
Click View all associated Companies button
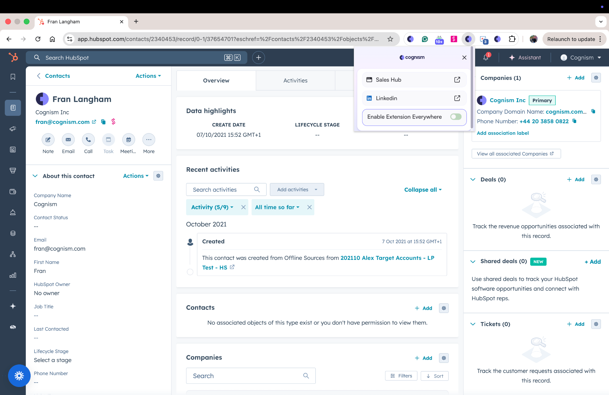click(516, 154)
